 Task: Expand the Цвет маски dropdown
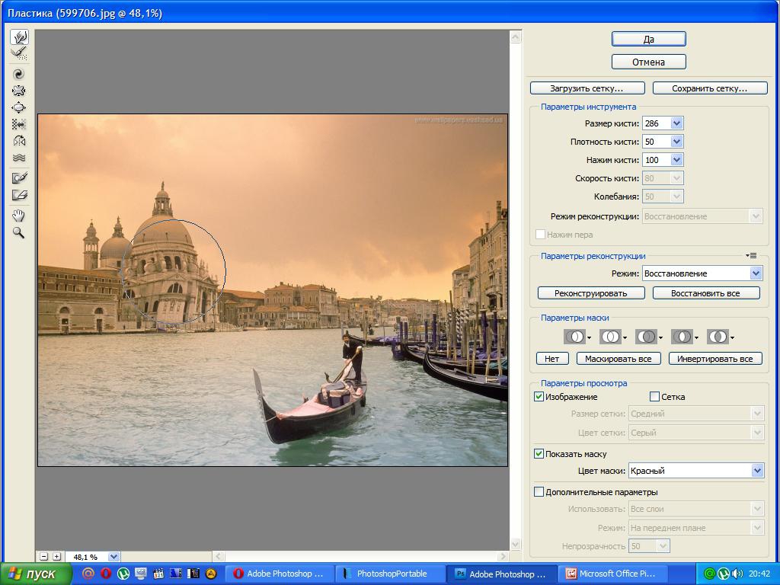[x=756, y=471]
